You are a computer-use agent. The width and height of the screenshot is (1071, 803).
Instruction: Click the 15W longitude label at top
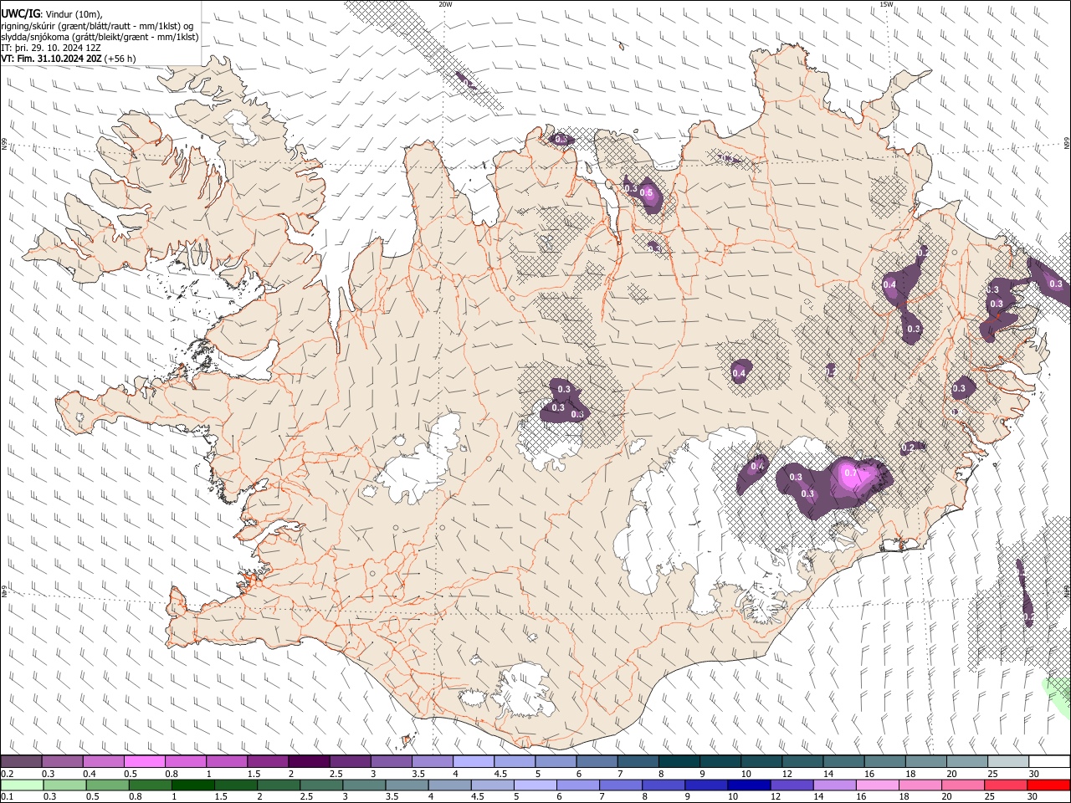(x=886, y=4)
